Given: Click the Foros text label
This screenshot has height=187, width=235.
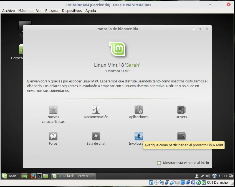Looking at the screenshot, I should point(53,144).
